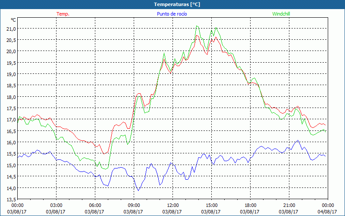This screenshot has height=216, width=345.
Task: Click the 17,0 y-axis value
Action: [11, 120]
